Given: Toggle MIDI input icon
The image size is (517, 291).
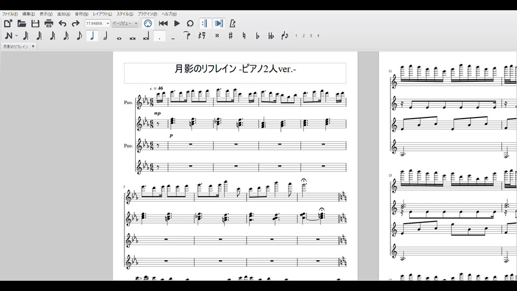Looking at the screenshot, I should coord(148,23).
